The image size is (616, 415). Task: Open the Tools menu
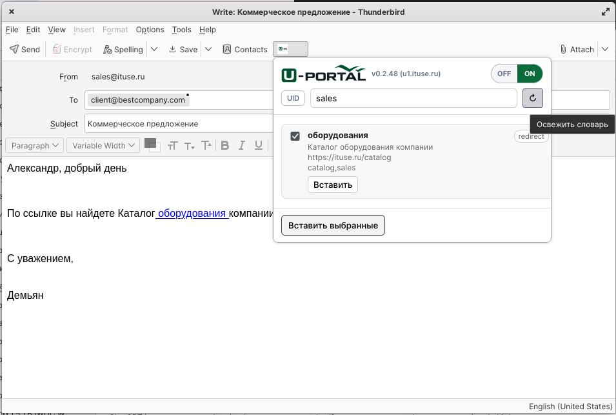click(x=181, y=30)
